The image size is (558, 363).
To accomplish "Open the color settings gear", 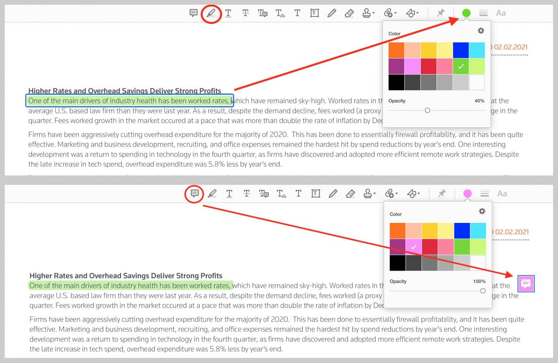I will tap(481, 31).
